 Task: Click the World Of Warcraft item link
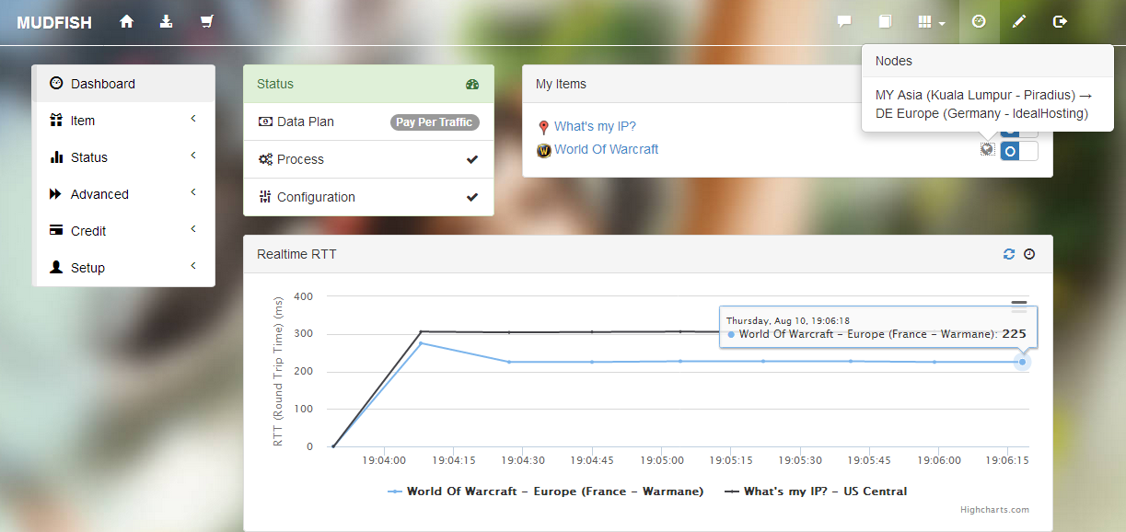pos(606,149)
